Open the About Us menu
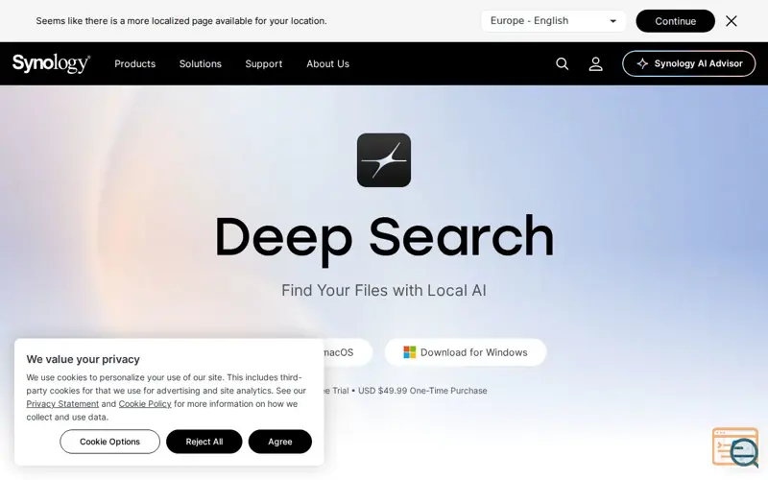The width and height of the screenshot is (768, 480). click(x=327, y=63)
